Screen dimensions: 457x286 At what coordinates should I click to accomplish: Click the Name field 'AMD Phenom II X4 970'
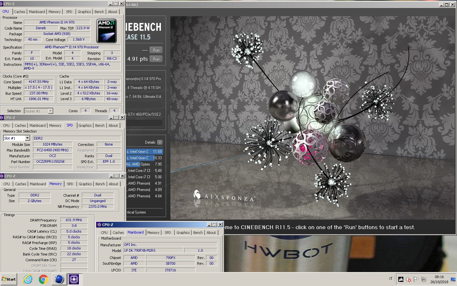click(x=57, y=22)
